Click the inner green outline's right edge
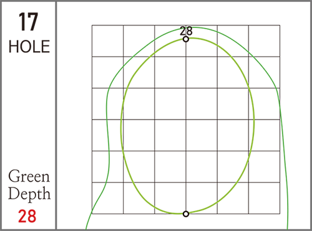The width and height of the screenshot is (312, 231). coord(254,120)
